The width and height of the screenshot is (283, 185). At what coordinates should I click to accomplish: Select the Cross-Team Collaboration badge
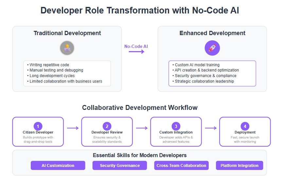(x=181, y=165)
